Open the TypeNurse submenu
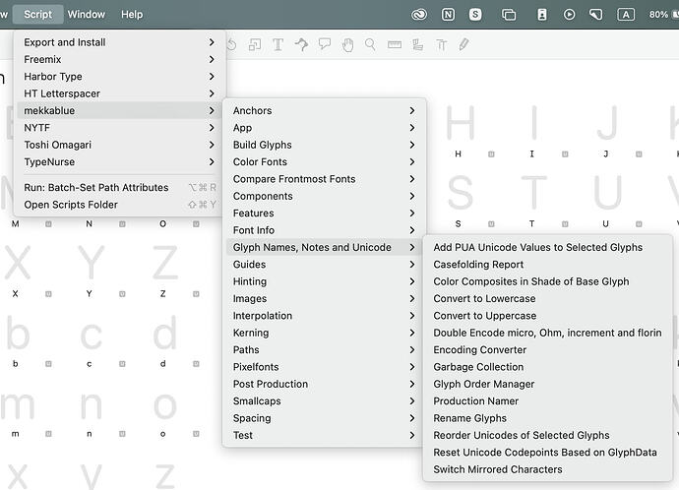The image size is (679, 490). point(120,162)
